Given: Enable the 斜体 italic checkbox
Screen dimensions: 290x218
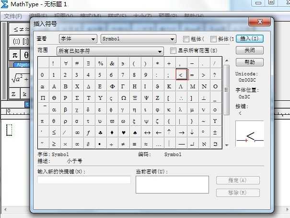Looking at the screenshot, I should click(213, 39).
